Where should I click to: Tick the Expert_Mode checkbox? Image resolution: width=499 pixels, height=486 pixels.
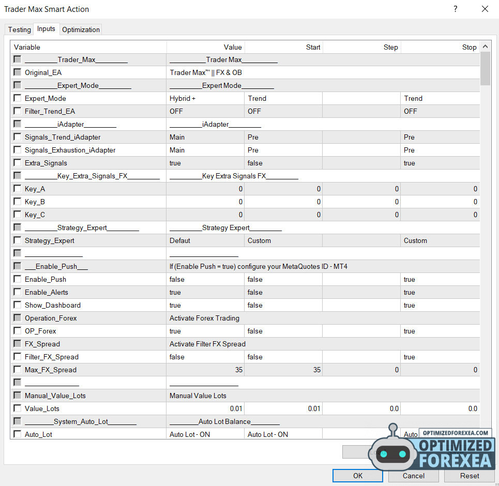pyautogui.click(x=17, y=98)
